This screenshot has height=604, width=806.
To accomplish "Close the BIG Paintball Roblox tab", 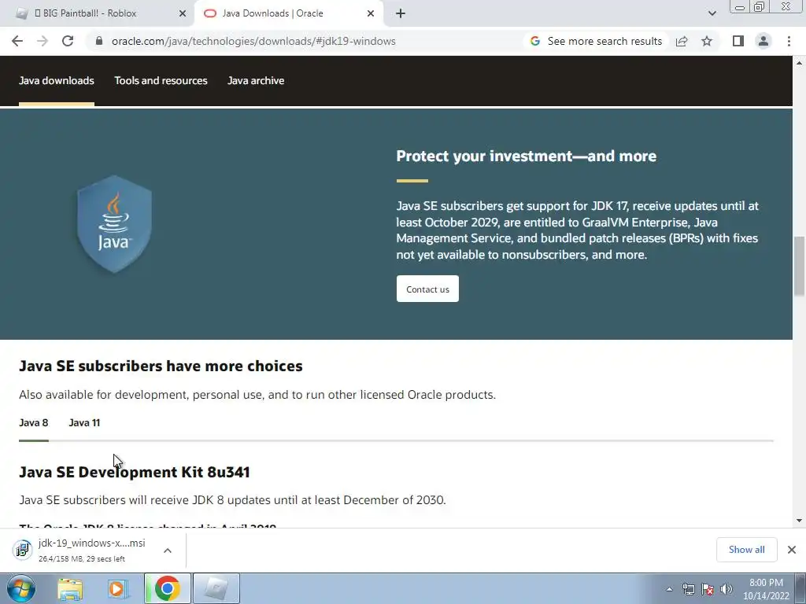I will 183,13.
